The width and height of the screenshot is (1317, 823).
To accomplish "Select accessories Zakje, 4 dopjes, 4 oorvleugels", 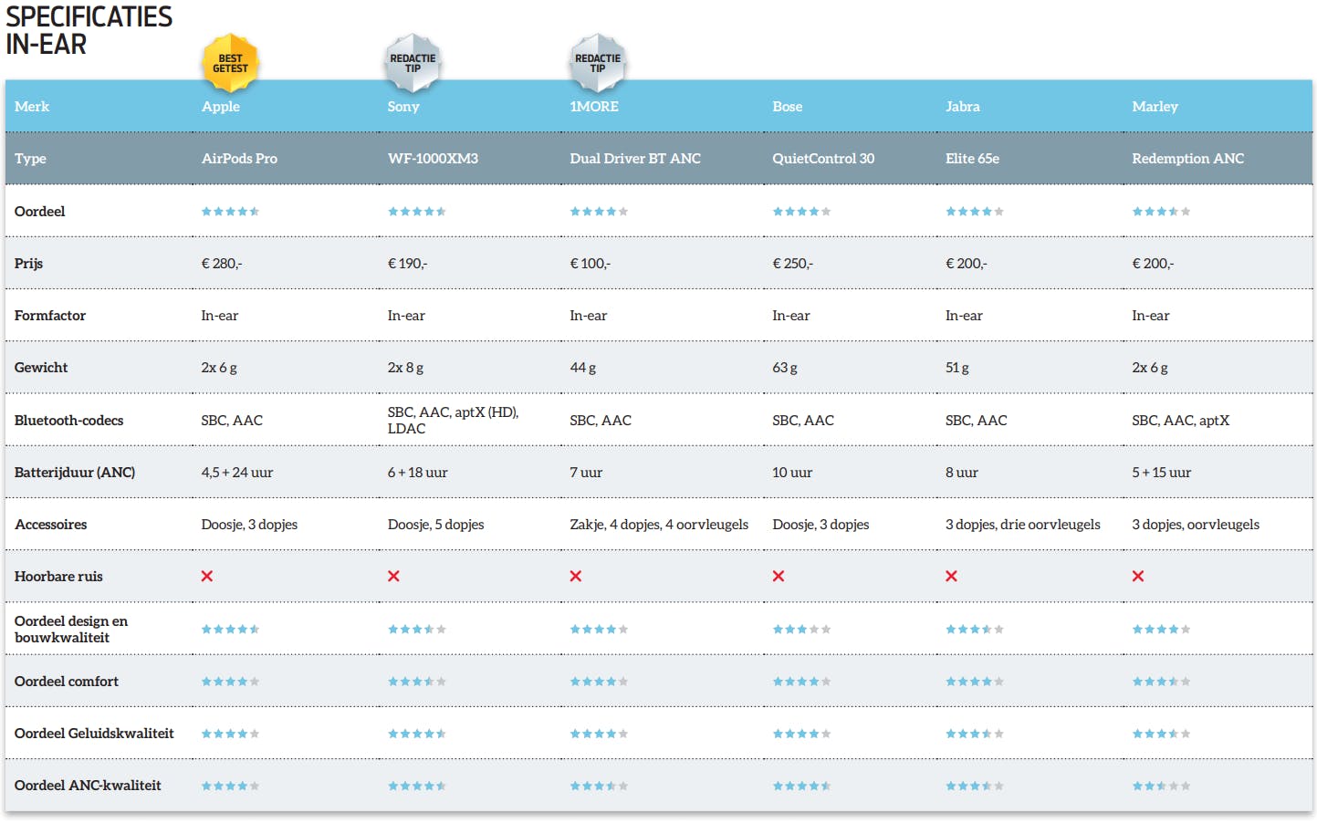I will [659, 525].
